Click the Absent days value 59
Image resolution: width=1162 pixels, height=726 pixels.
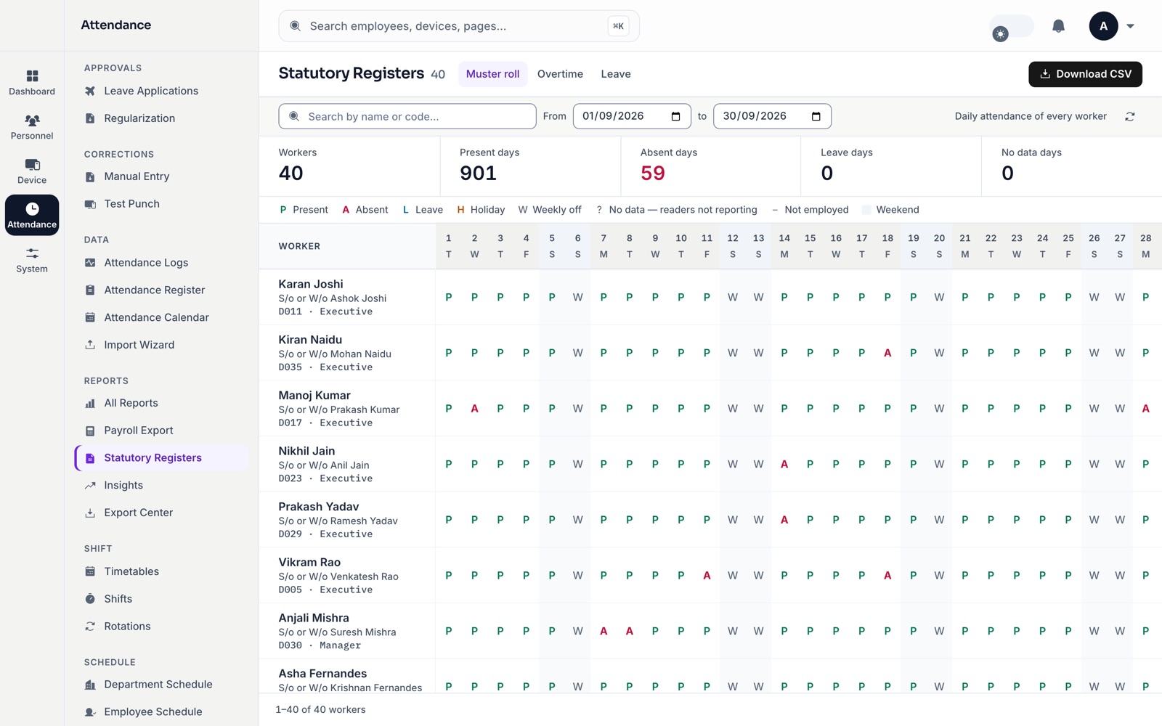(x=652, y=174)
